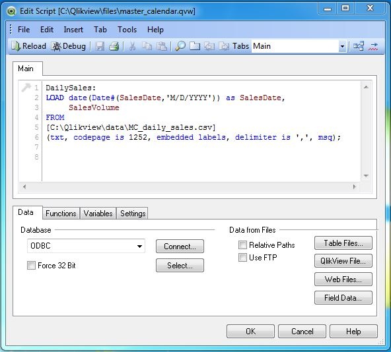Switch to the Functions tab
391x352 pixels.
coord(61,214)
